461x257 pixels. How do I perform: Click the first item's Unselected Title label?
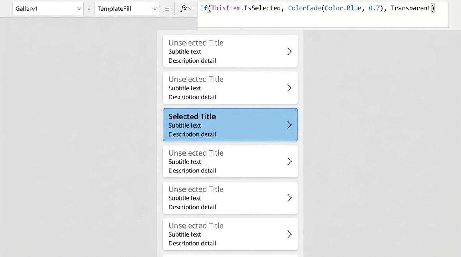click(196, 43)
